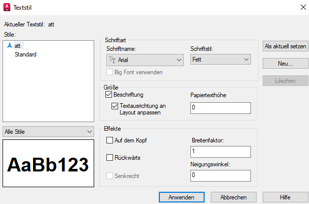Select the att text style
This screenshot has width=309, height=204.
[x=18, y=46]
